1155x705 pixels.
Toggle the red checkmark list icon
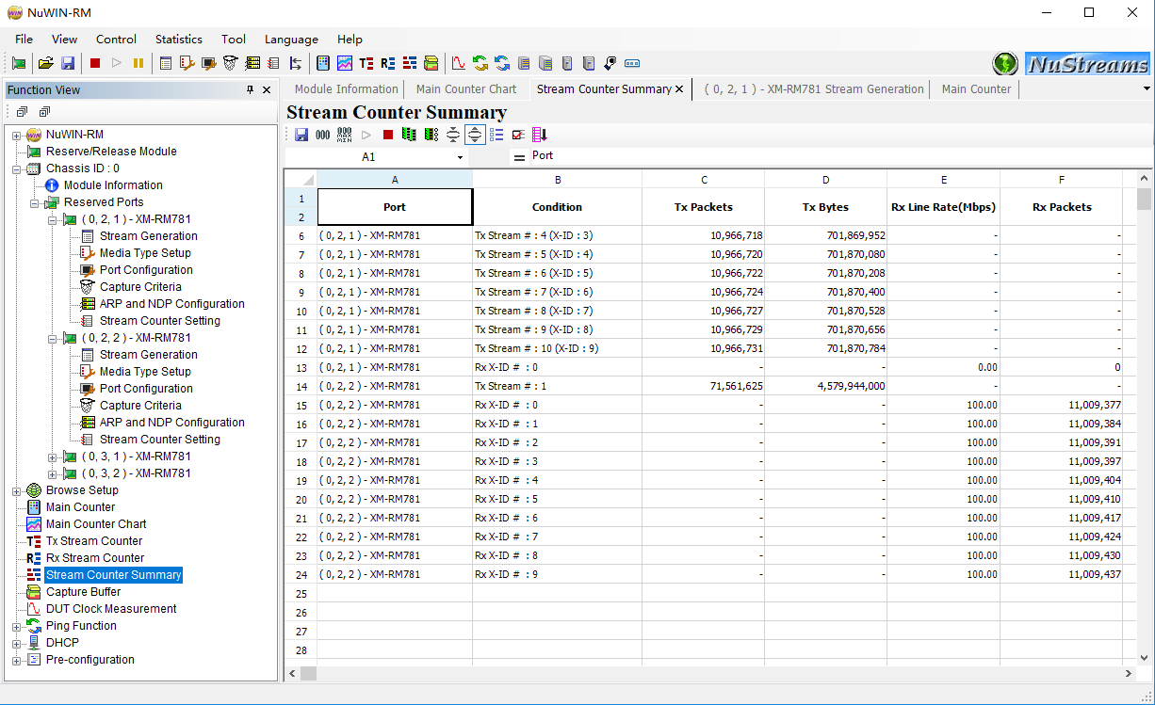tap(518, 135)
